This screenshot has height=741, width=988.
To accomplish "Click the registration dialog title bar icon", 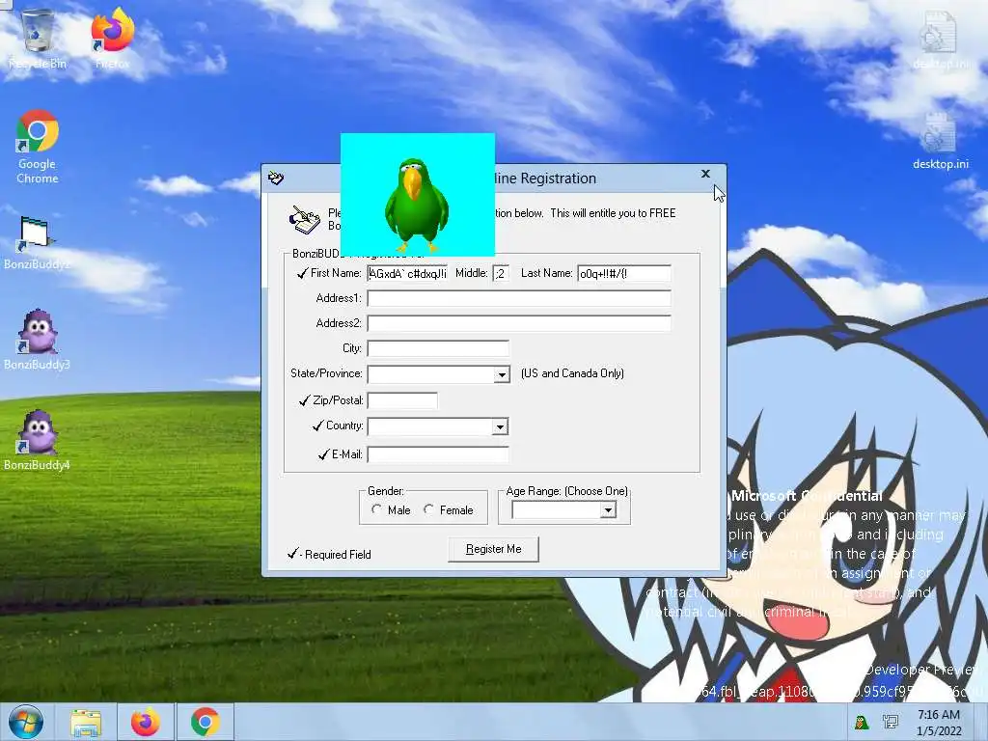I will (x=276, y=178).
